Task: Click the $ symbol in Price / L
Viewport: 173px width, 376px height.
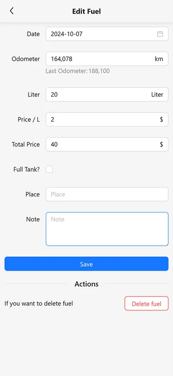Action: click(162, 119)
